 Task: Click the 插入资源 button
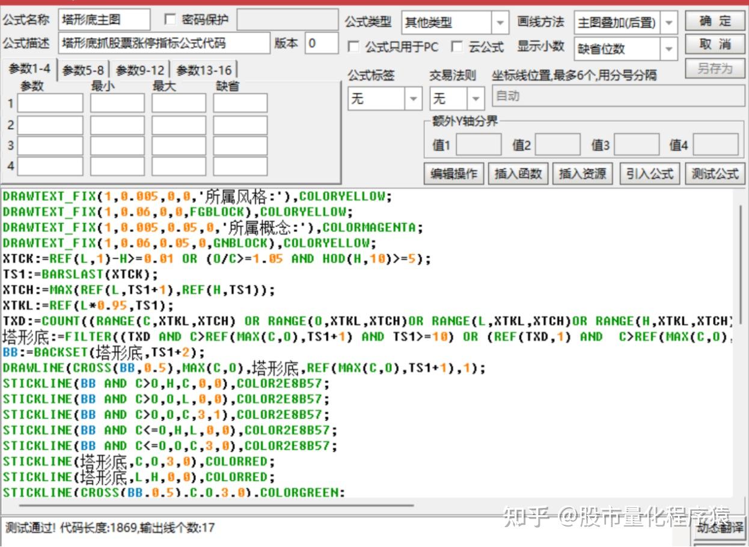582,174
